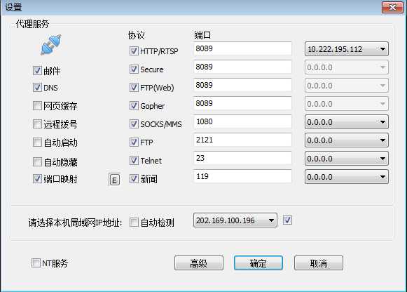This screenshot has width=407, height=292.
Task: Toggle the 邮件 checkbox
Action: (x=37, y=70)
